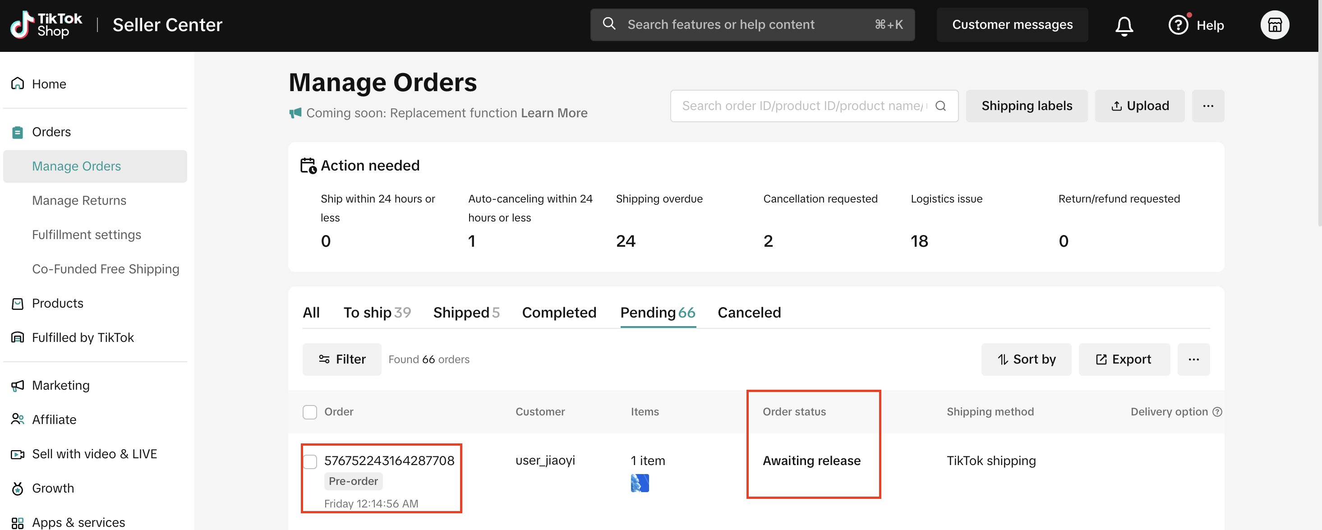
Task: Click the notification bell icon
Action: point(1124,25)
